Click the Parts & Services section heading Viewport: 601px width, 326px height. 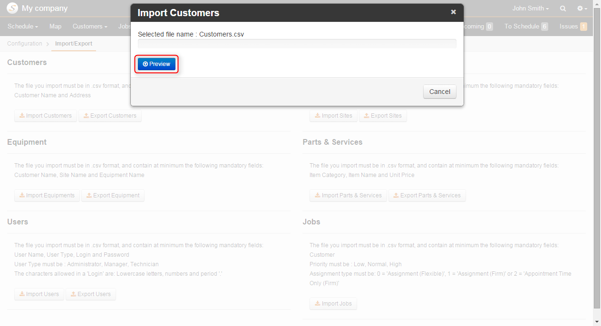coord(332,142)
